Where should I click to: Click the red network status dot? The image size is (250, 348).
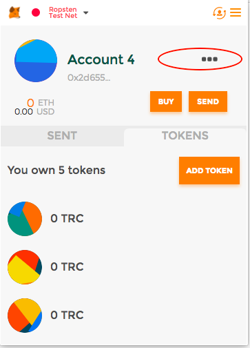point(36,12)
